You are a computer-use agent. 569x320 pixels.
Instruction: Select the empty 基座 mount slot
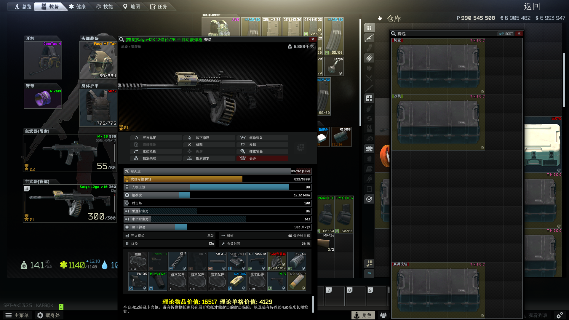tap(138, 261)
